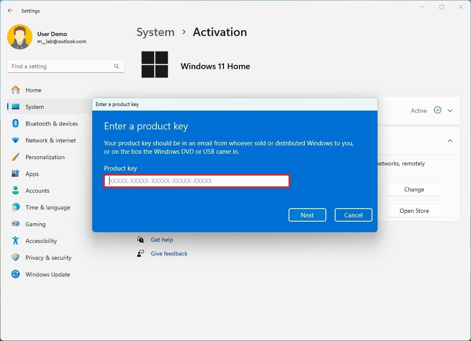Click System in the breadcrumb
471x341 pixels.
pyautogui.click(x=155, y=32)
